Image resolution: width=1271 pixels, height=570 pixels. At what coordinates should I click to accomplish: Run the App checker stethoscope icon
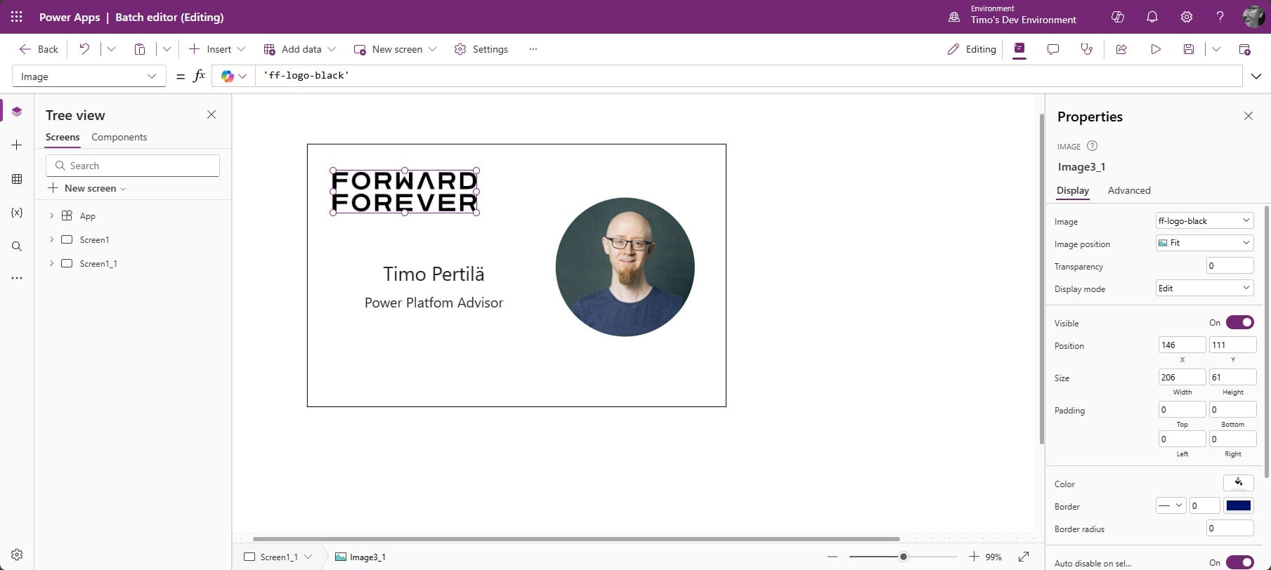point(1087,49)
